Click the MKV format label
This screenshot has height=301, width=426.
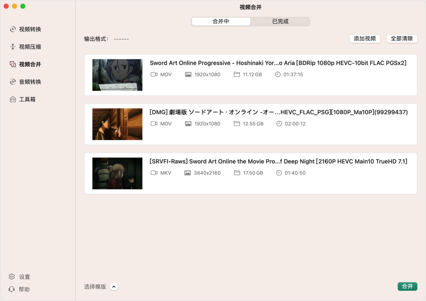point(166,173)
